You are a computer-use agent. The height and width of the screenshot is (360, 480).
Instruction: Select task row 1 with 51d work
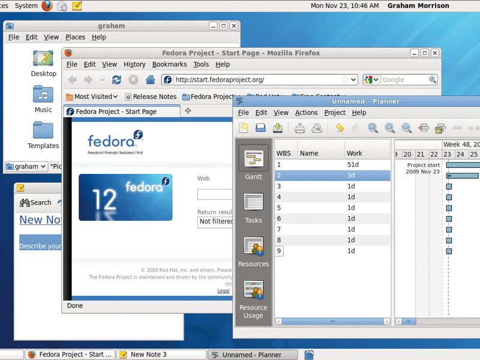(333, 164)
